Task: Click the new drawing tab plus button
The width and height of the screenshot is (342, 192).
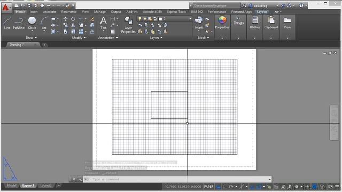Action: tap(44, 45)
